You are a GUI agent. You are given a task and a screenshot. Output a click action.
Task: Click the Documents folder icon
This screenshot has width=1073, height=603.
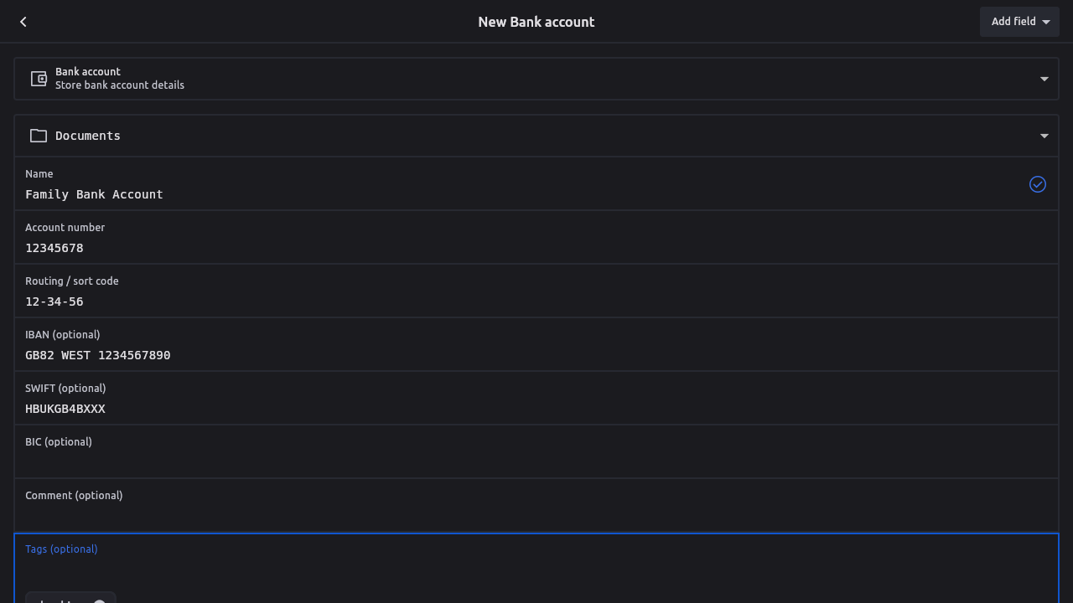coord(39,136)
